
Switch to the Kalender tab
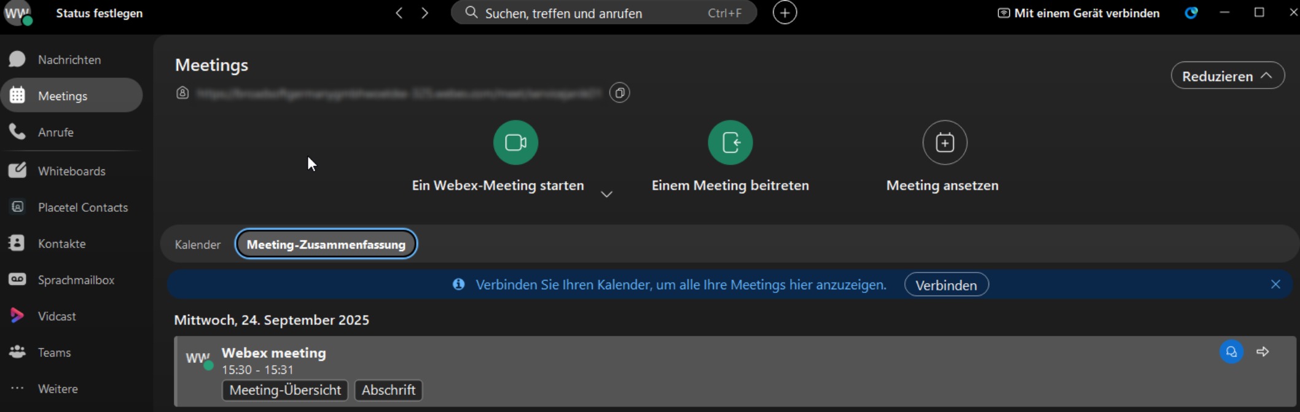pos(197,244)
